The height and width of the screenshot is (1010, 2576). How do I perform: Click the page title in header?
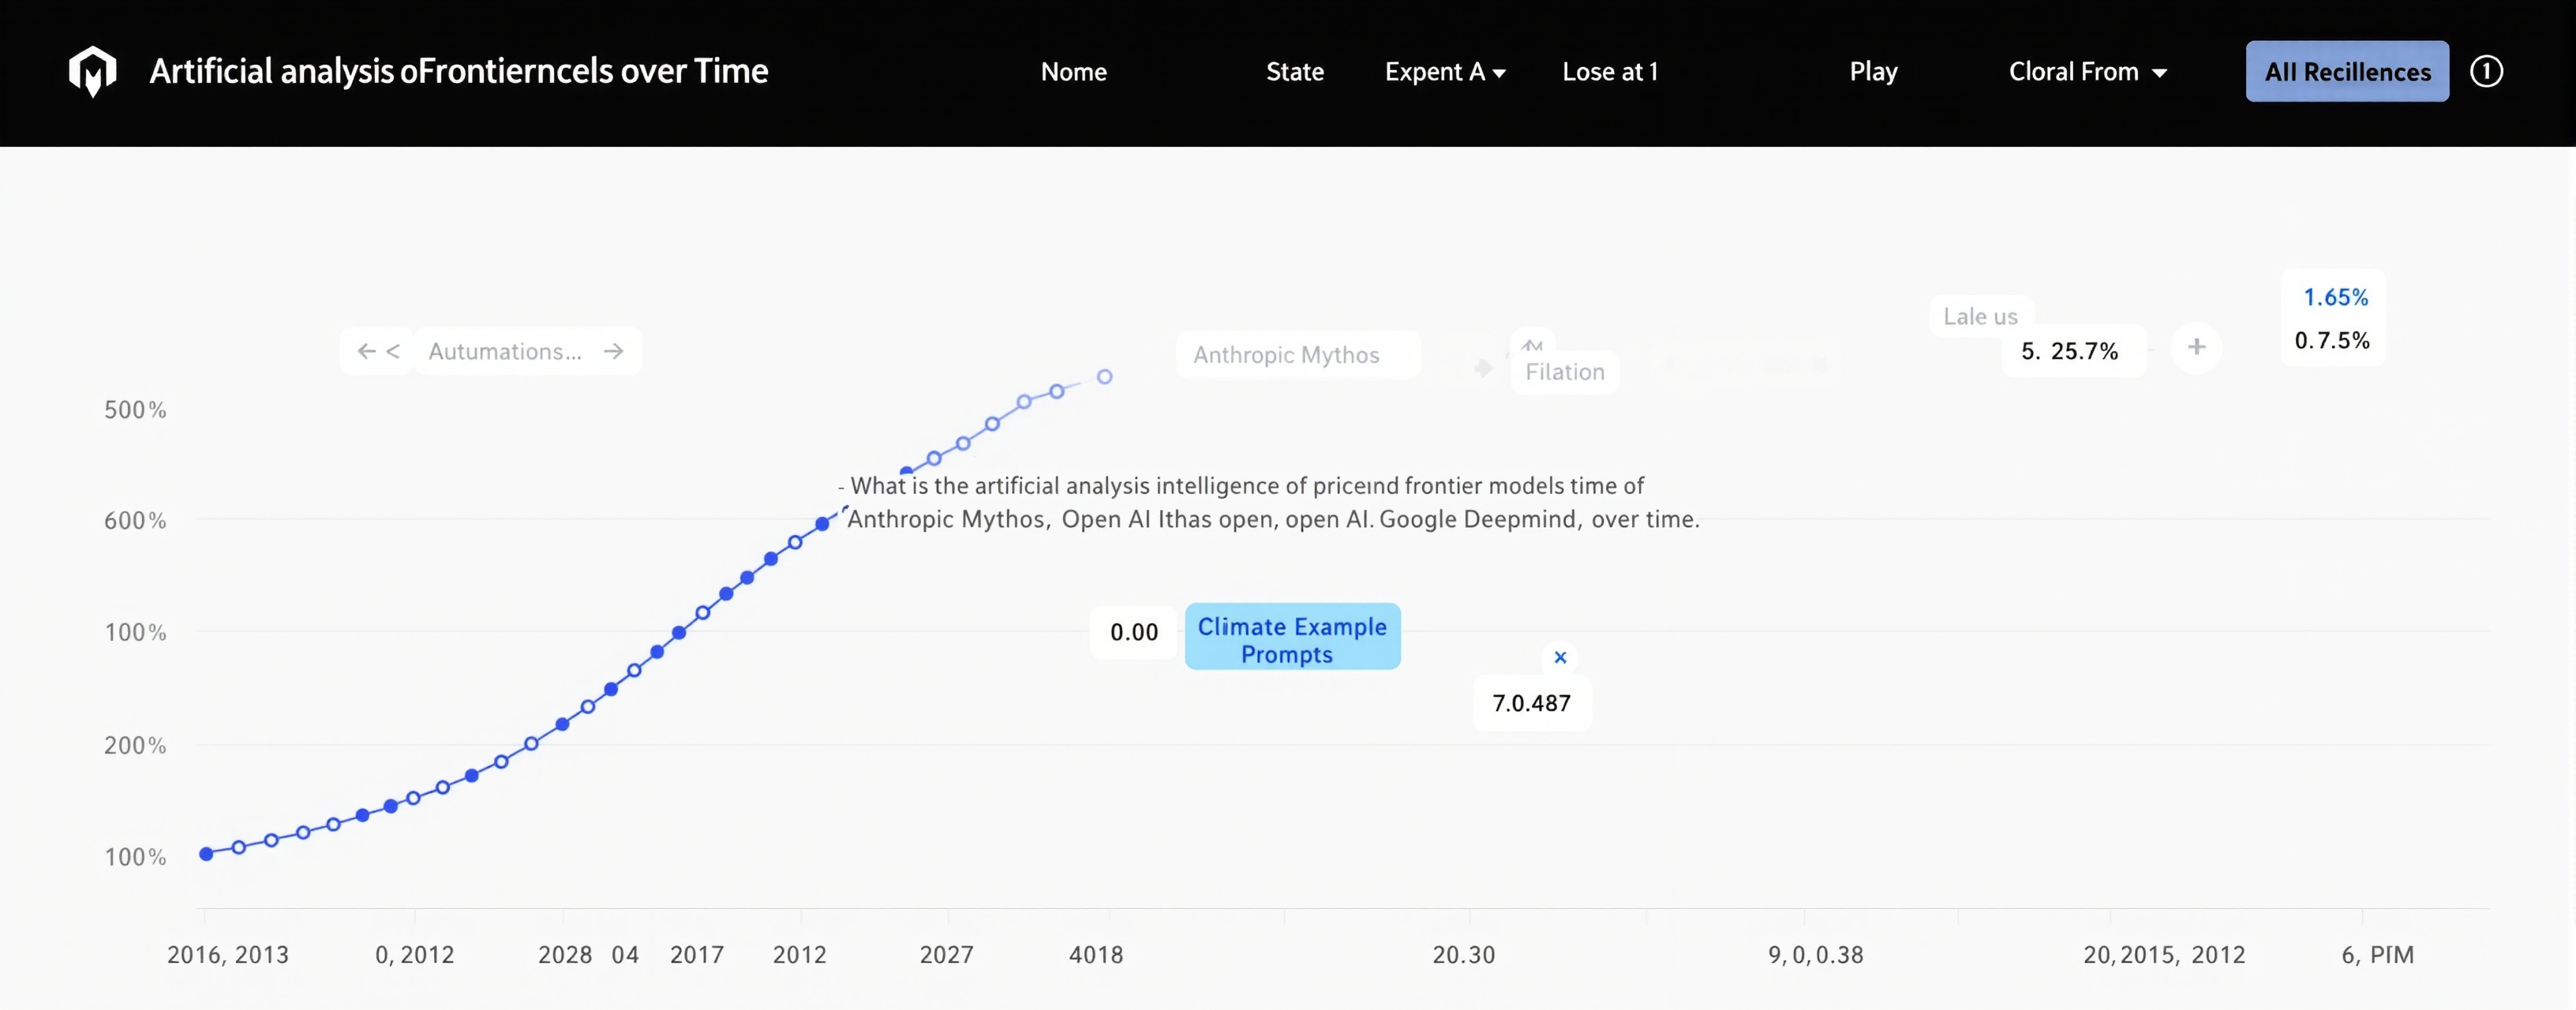point(459,71)
